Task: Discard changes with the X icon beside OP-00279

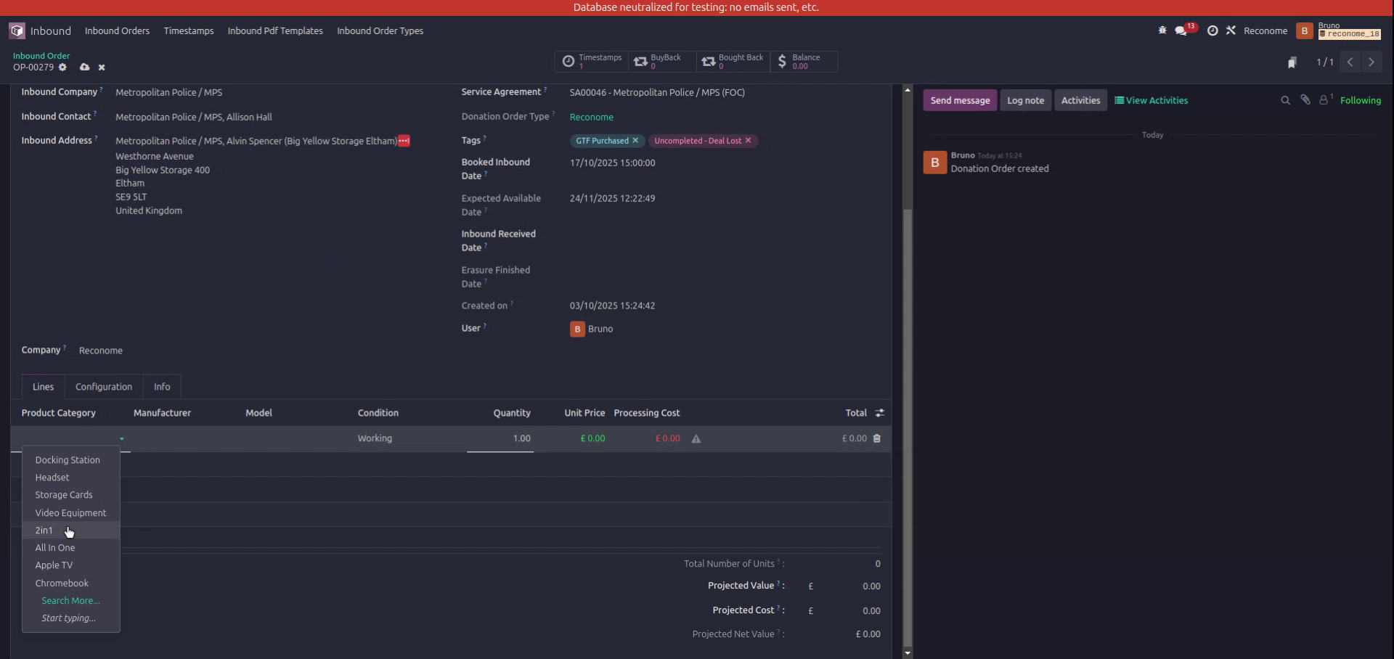Action: pos(102,67)
